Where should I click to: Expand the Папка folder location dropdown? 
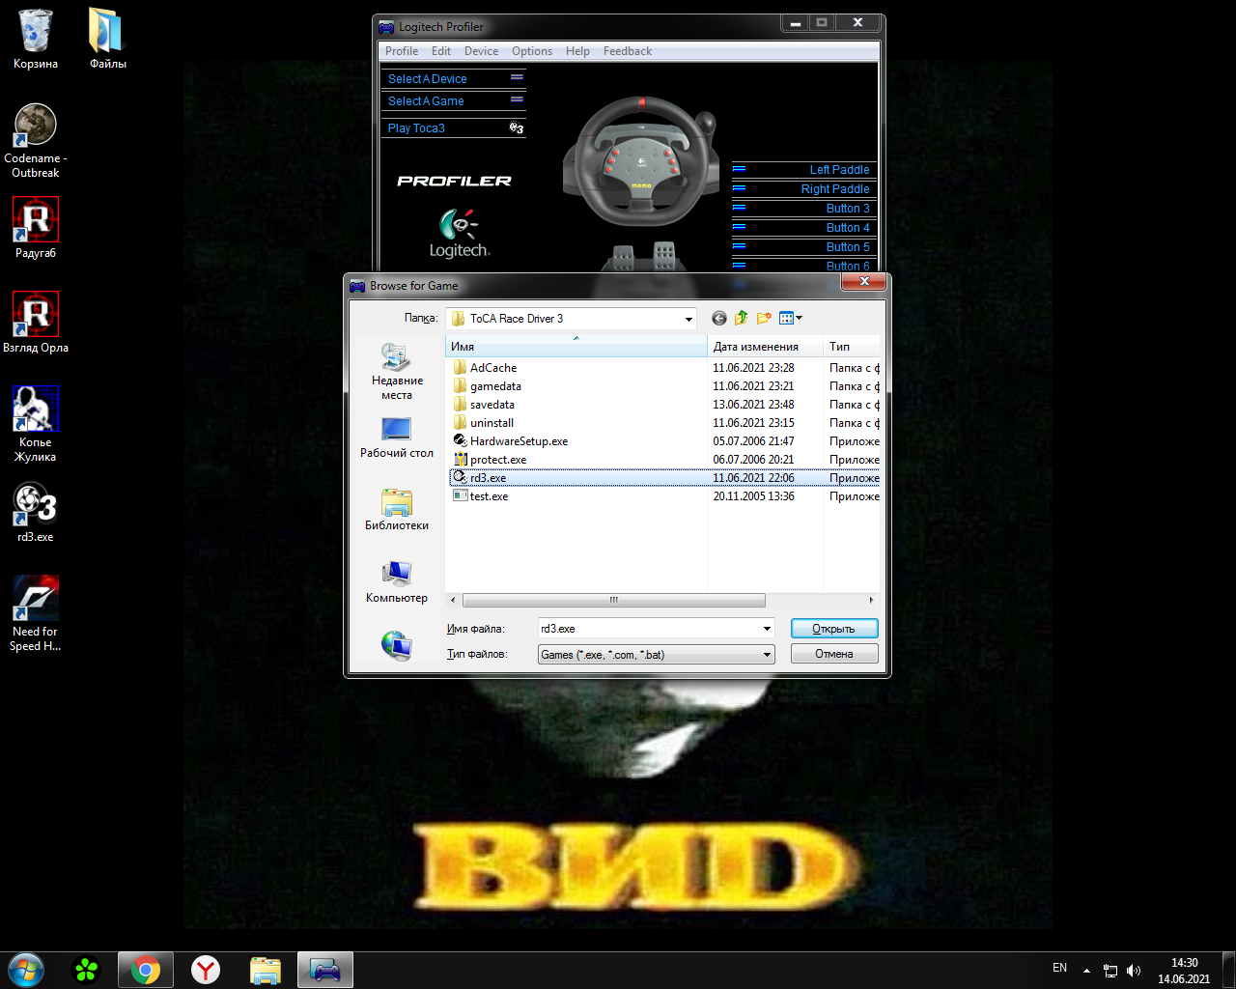(x=688, y=319)
